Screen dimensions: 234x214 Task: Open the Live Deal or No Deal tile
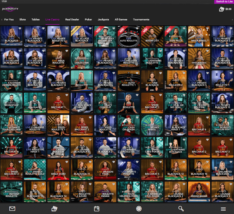[176, 103]
